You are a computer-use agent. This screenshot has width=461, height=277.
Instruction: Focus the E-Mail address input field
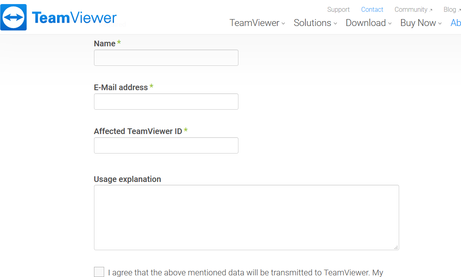[x=166, y=102]
